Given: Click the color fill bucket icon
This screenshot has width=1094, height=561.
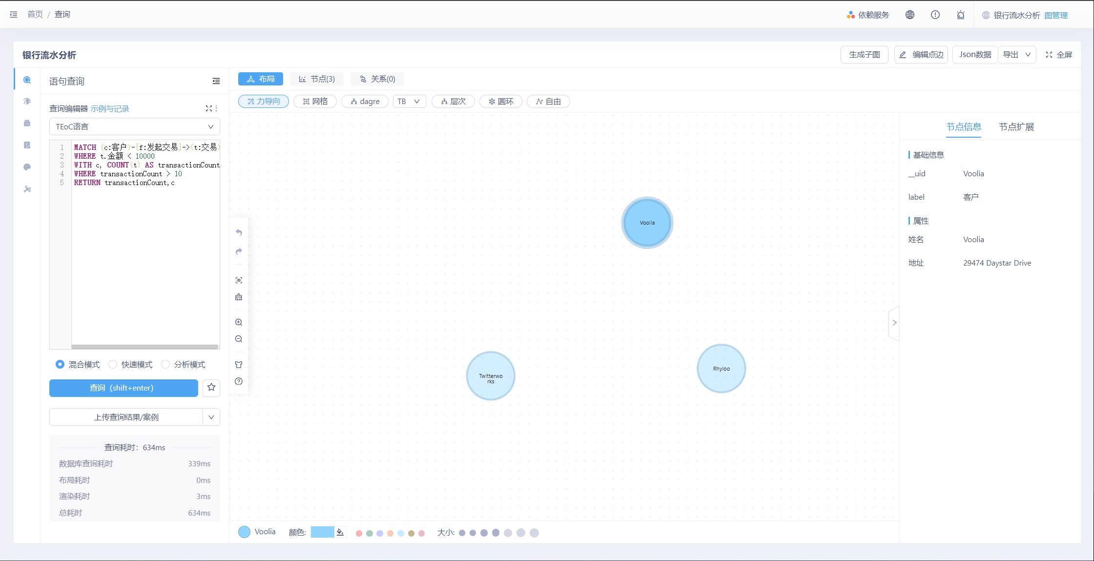Looking at the screenshot, I should click(340, 532).
